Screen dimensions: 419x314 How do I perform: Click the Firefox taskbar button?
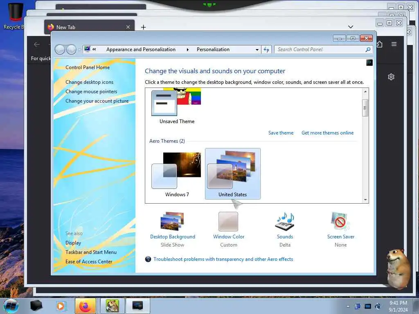pos(86,306)
